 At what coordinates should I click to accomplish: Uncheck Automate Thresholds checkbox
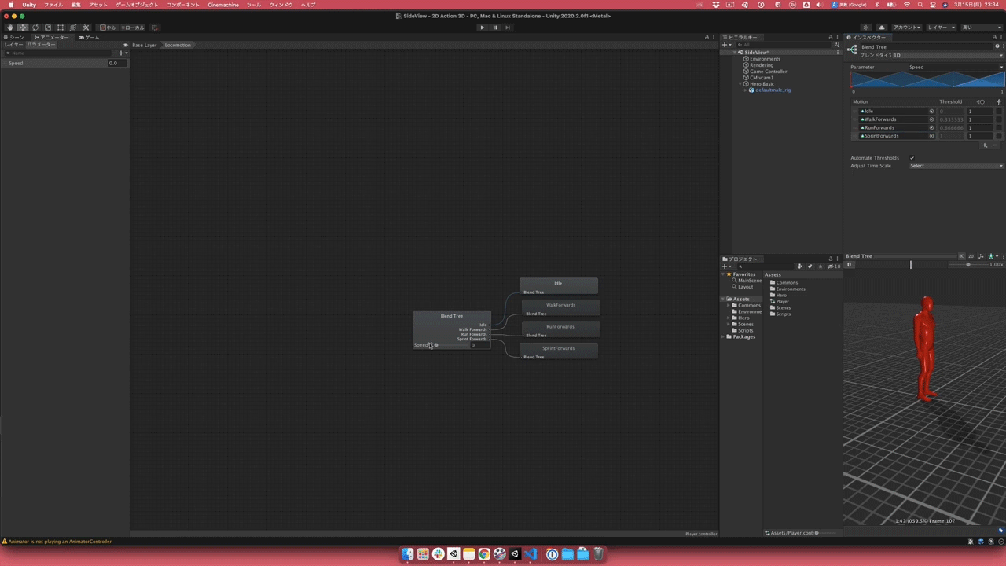point(912,158)
